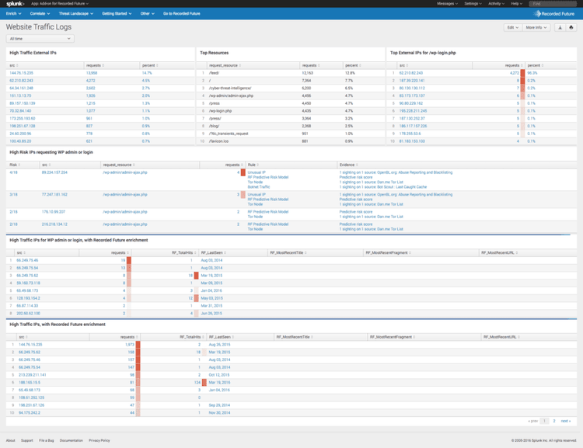Expand the More Info dropdown

[x=536, y=27]
